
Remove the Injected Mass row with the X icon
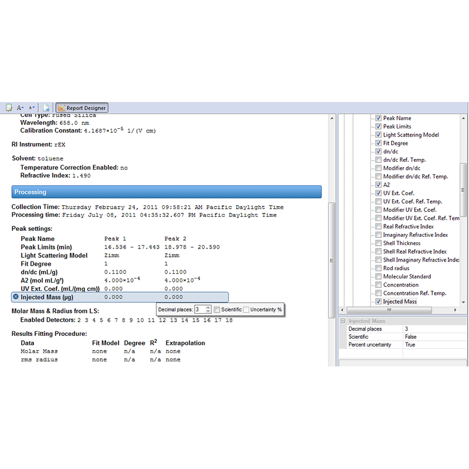coord(16,297)
